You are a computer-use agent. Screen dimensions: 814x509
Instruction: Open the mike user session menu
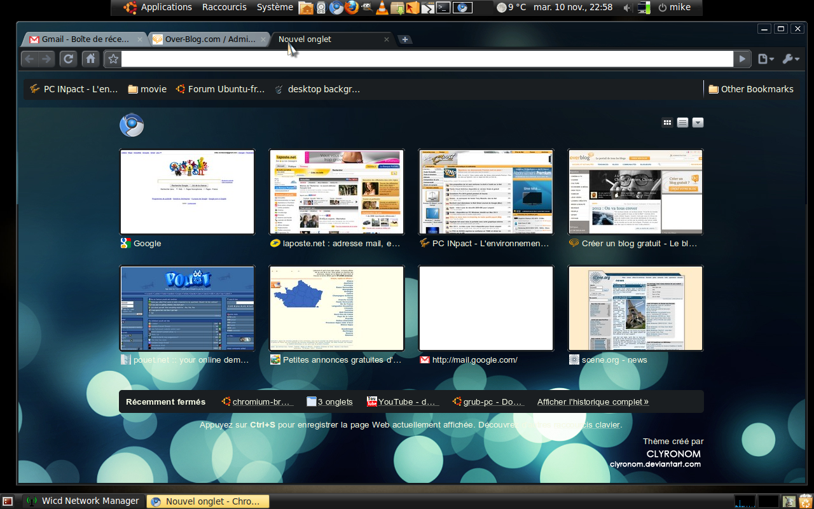(x=674, y=8)
